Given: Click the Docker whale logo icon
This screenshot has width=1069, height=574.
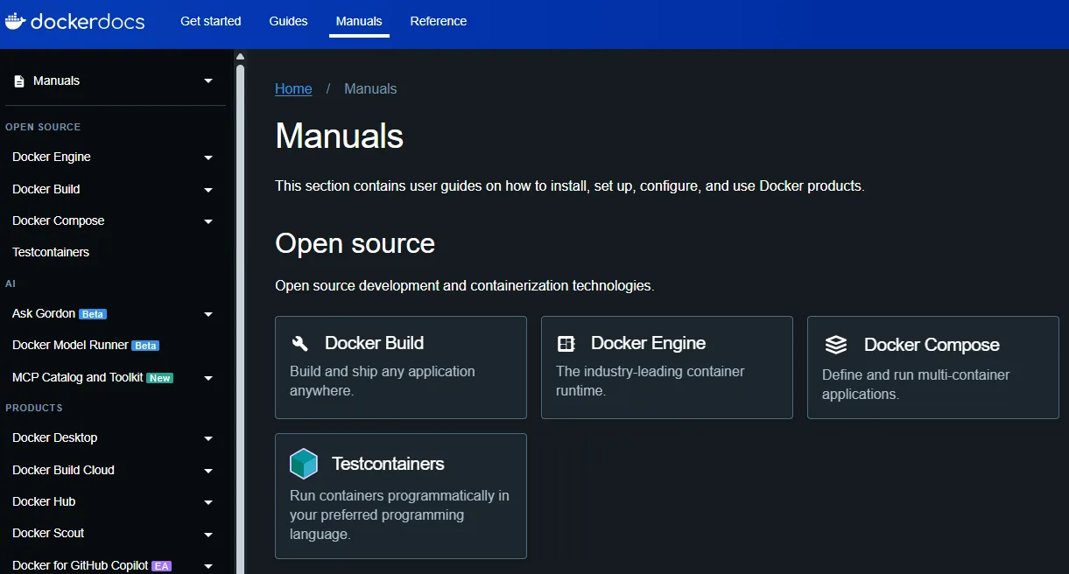Looking at the screenshot, I should 15,20.
